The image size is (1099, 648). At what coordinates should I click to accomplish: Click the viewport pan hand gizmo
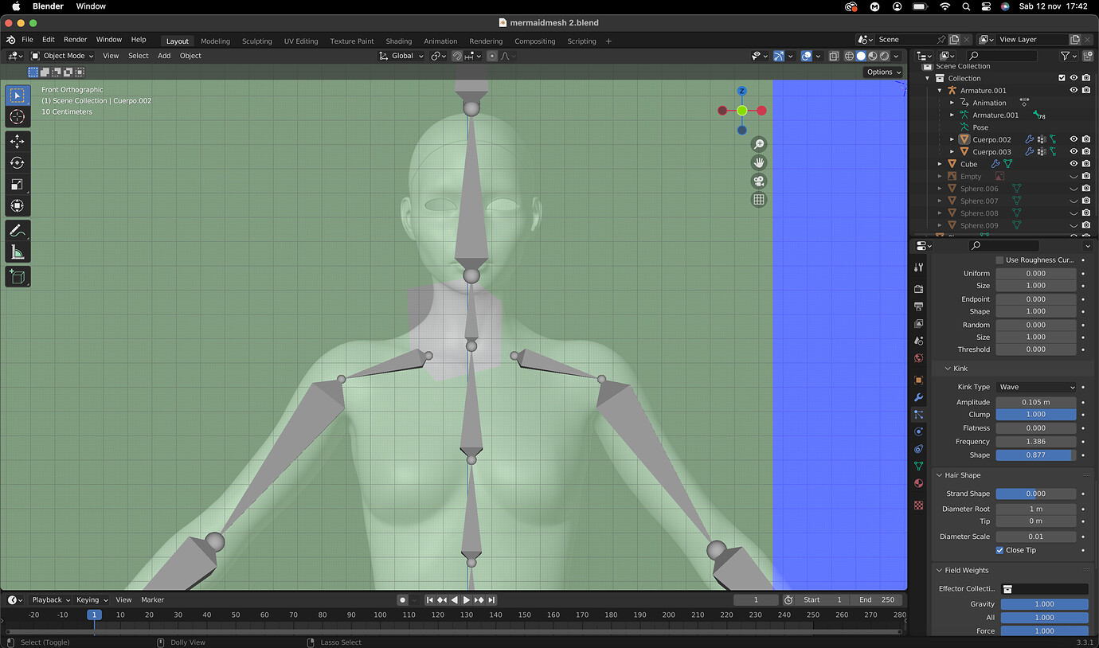(x=759, y=162)
